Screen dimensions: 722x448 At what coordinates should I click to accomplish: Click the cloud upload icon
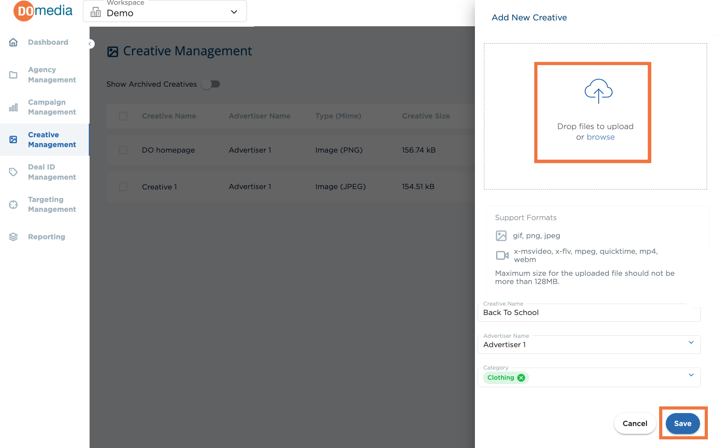pos(598,91)
